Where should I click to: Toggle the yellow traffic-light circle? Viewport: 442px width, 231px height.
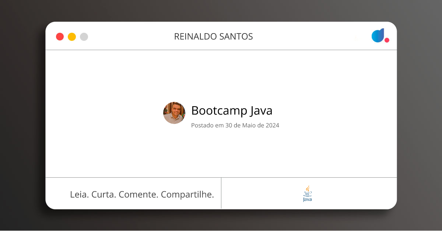(71, 36)
